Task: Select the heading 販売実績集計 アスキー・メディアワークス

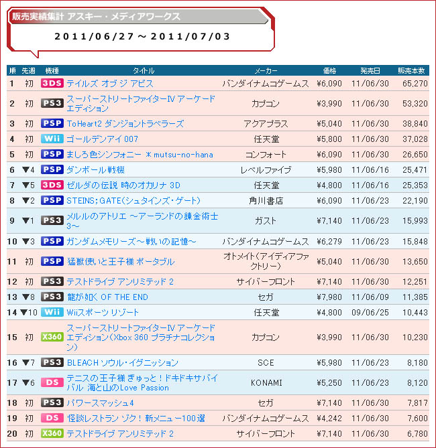Action: pyautogui.click(x=96, y=16)
